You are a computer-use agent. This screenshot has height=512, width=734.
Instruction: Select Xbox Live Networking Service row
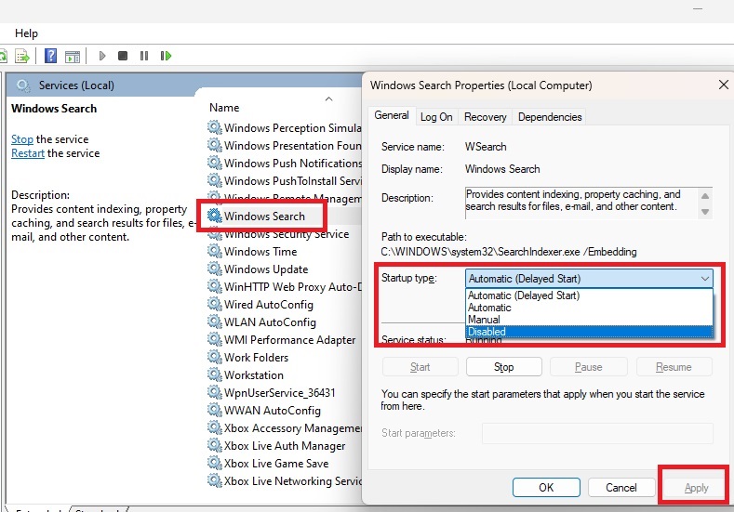tap(284, 481)
